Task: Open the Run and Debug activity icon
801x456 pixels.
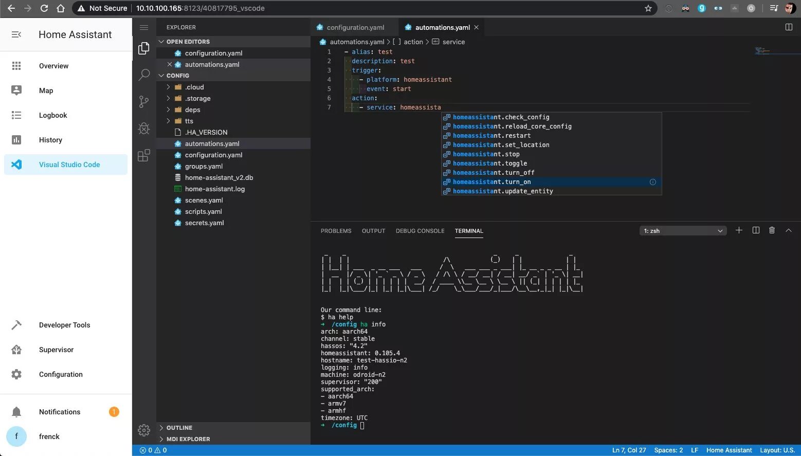Action: click(144, 128)
